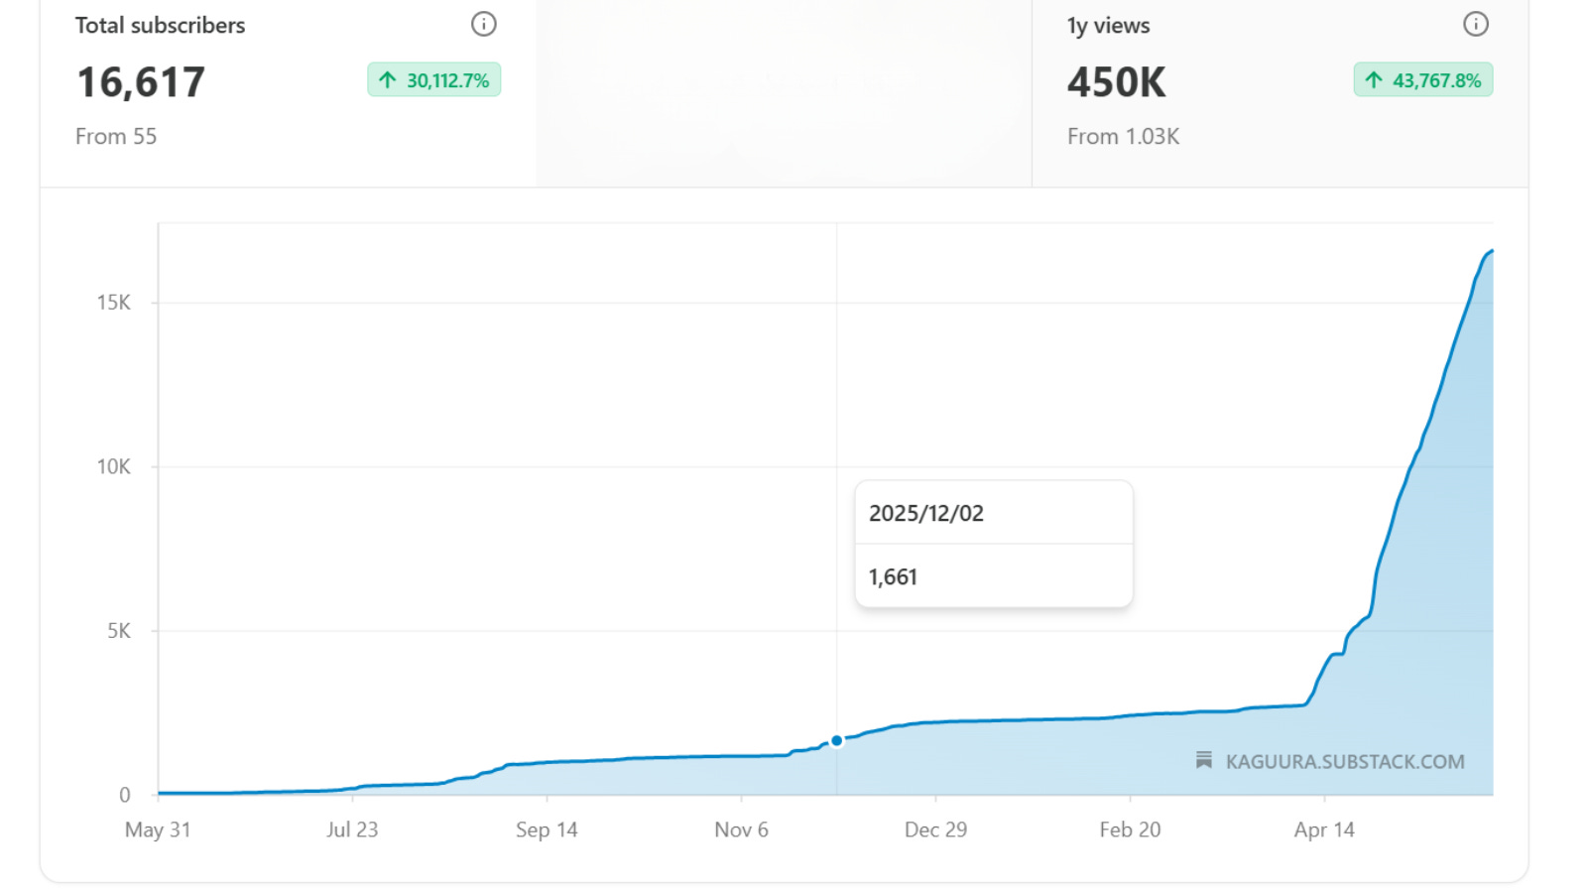
Task: Click the Jul 23 x-axis label
Action: tap(352, 830)
